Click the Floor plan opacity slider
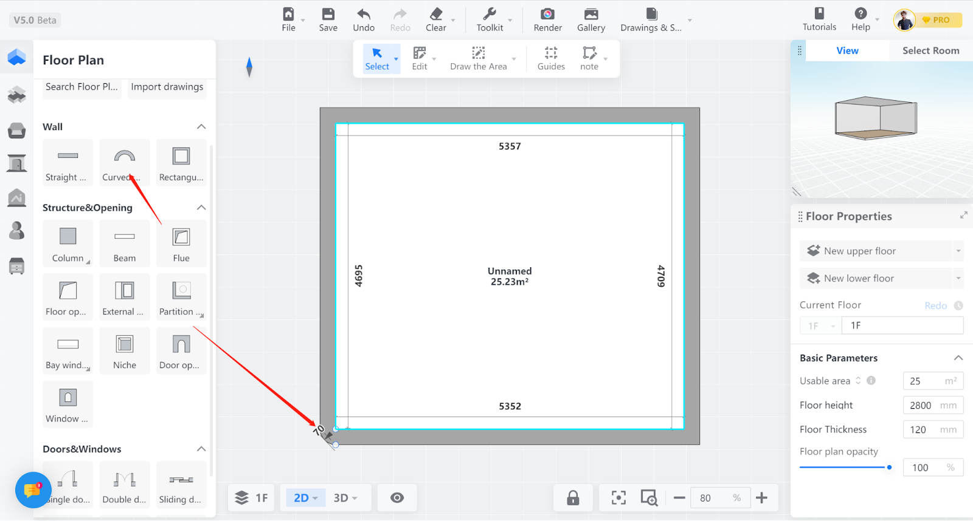Screen dimensions: 973x521 (x=845, y=468)
